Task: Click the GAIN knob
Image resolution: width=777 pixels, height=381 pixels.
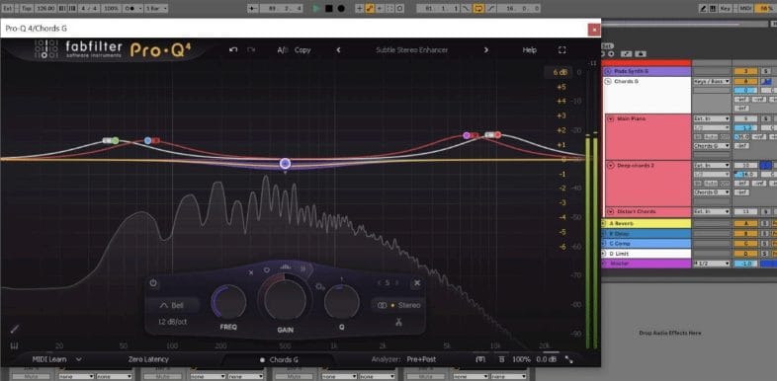Action: (285, 299)
